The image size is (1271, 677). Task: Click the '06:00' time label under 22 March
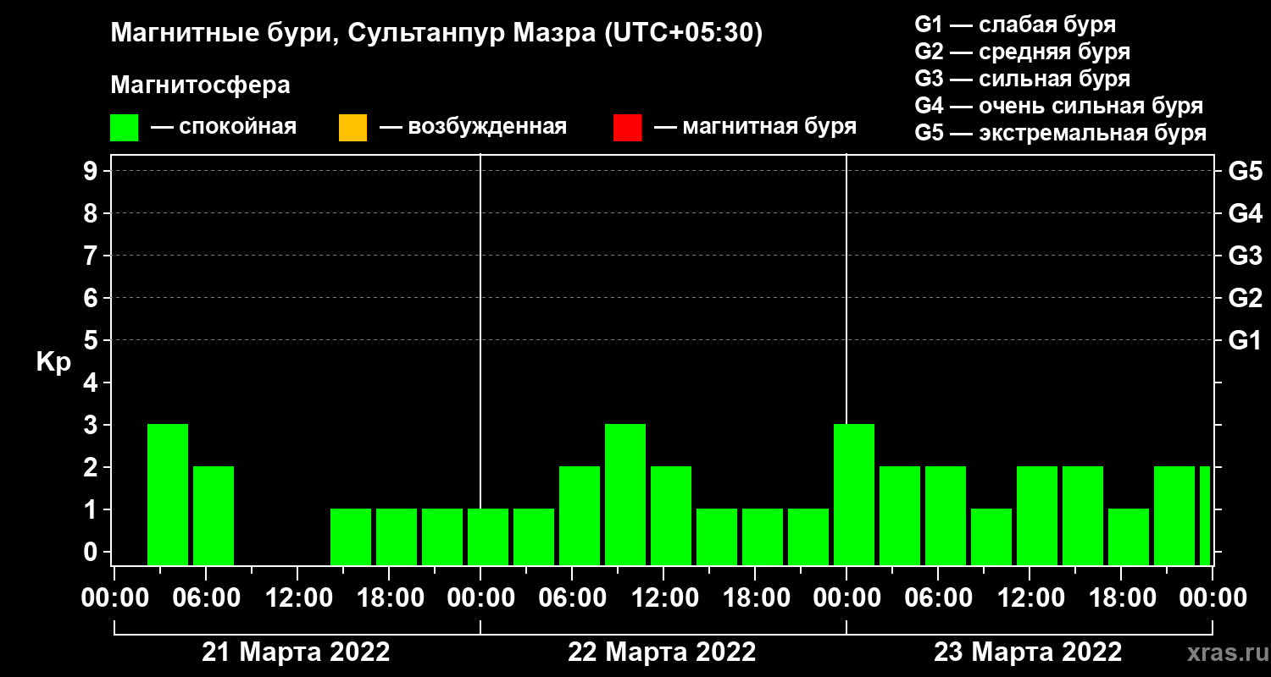point(572,598)
